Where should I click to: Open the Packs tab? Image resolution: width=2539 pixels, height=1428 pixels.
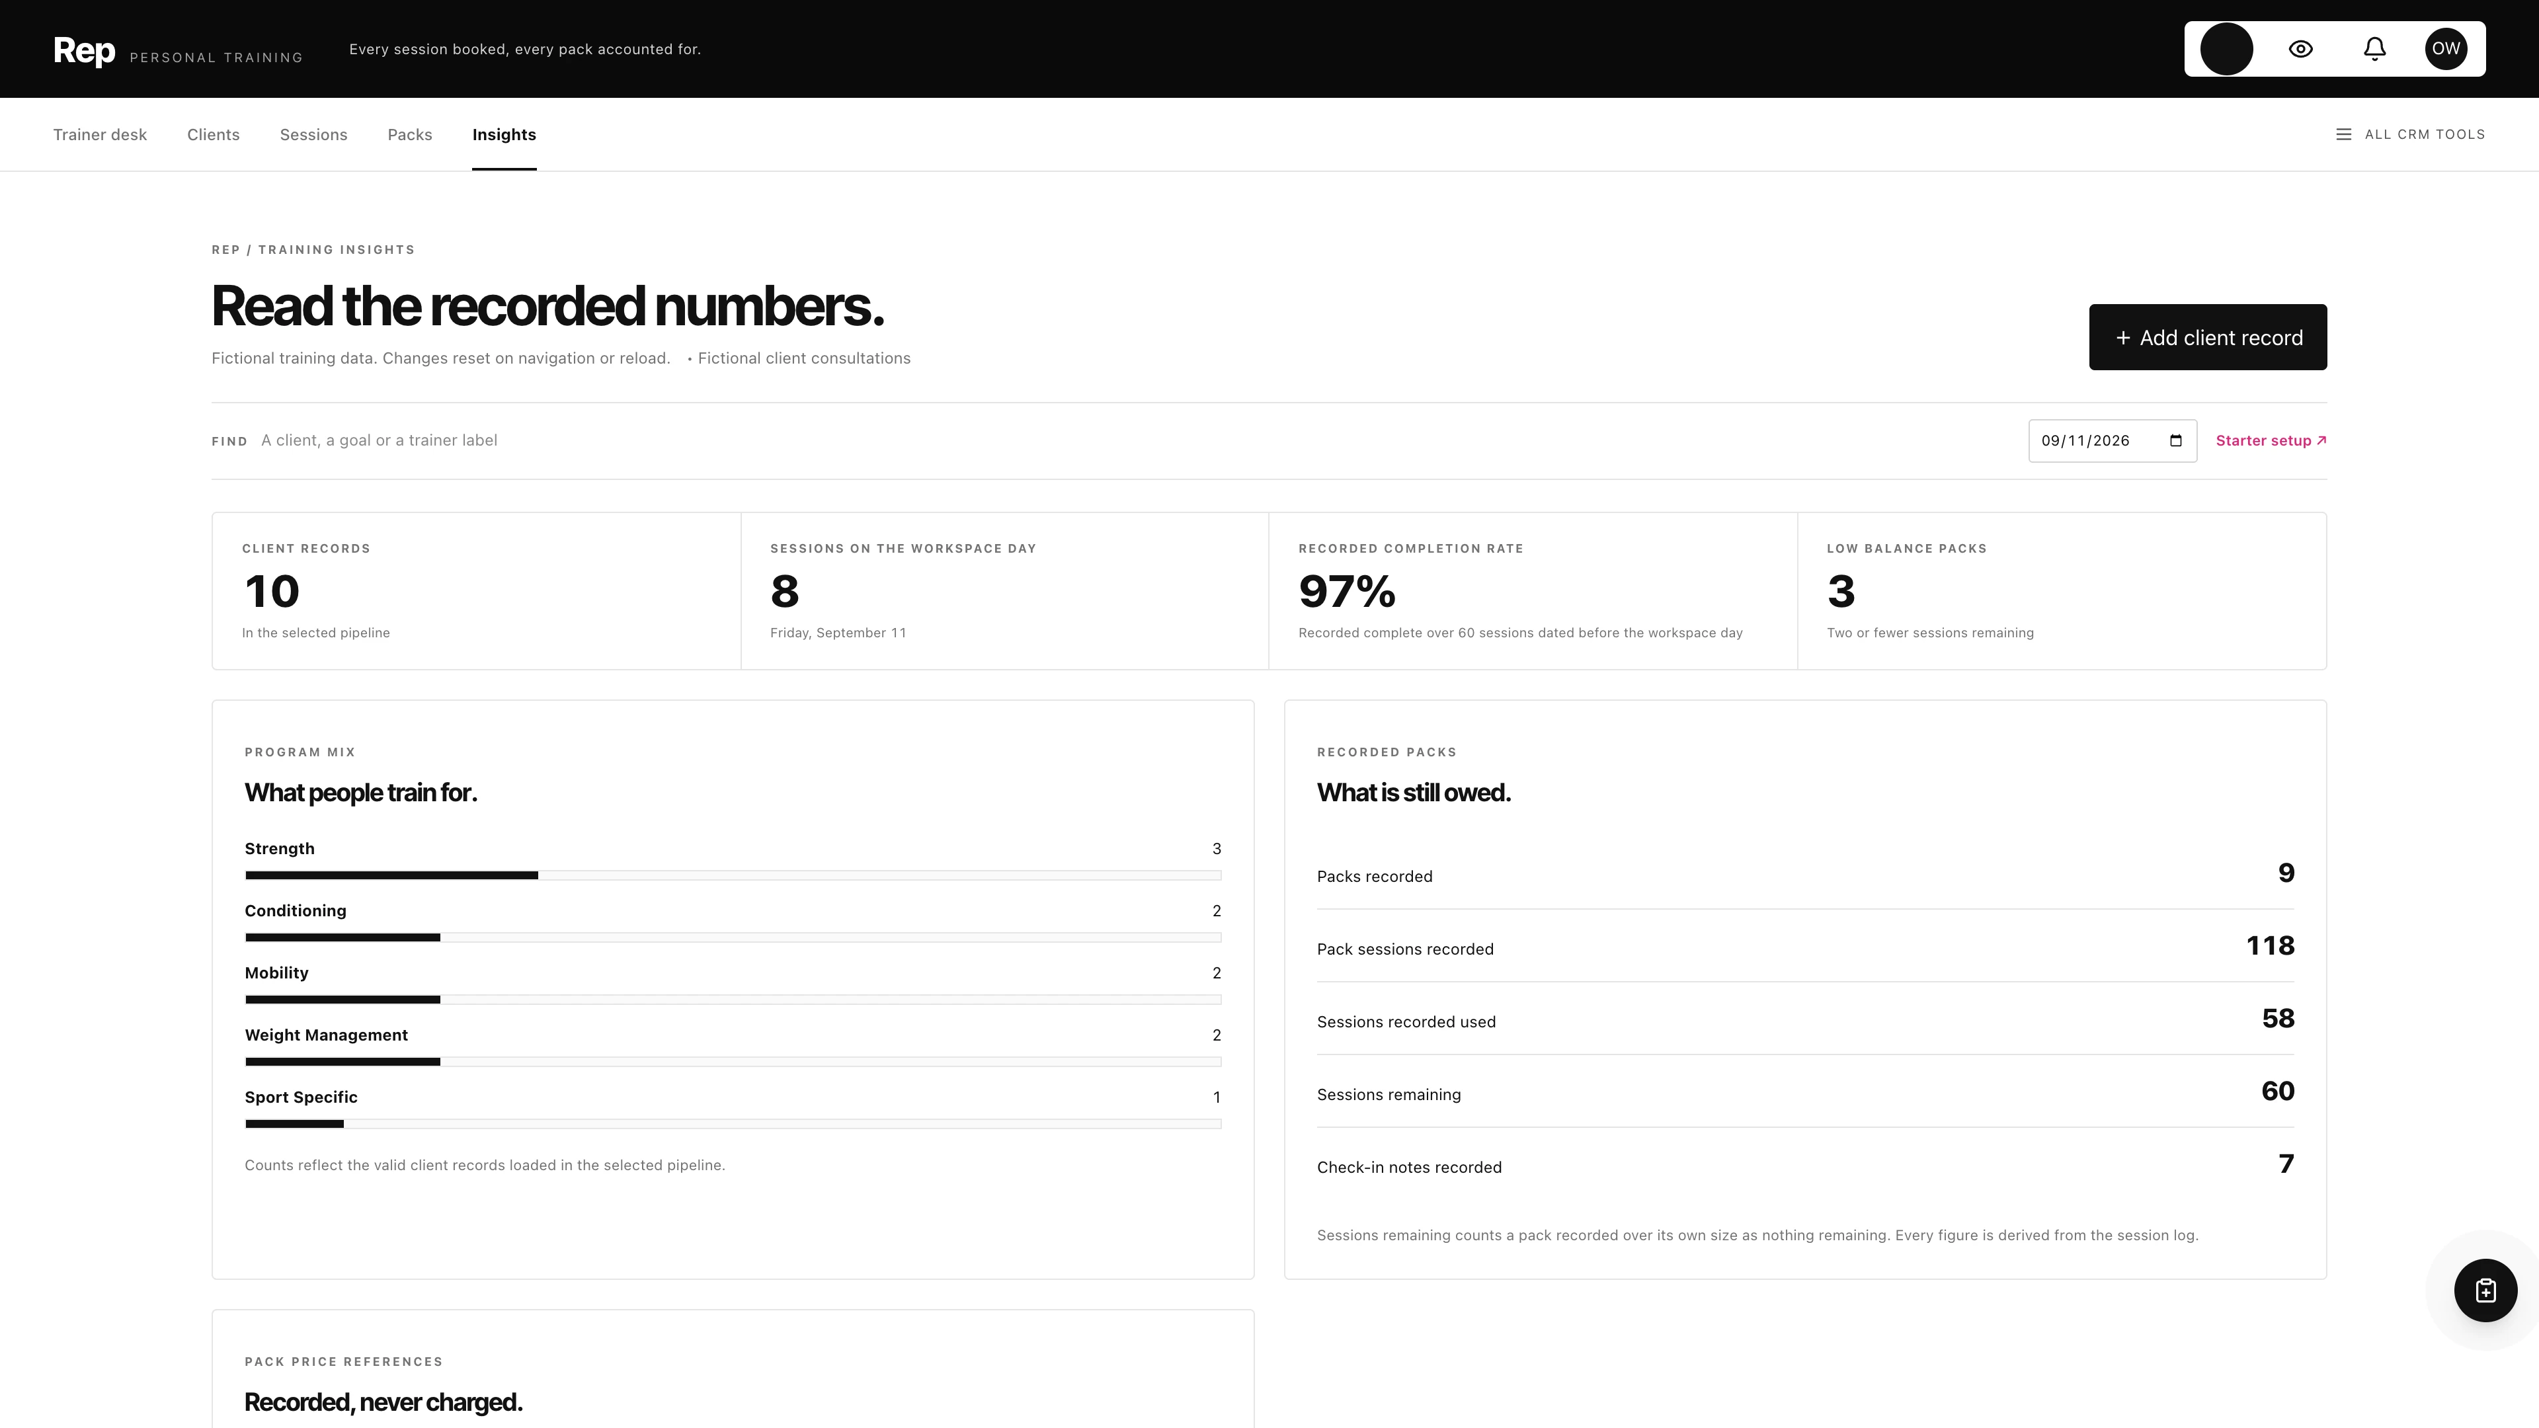pyautogui.click(x=410, y=135)
